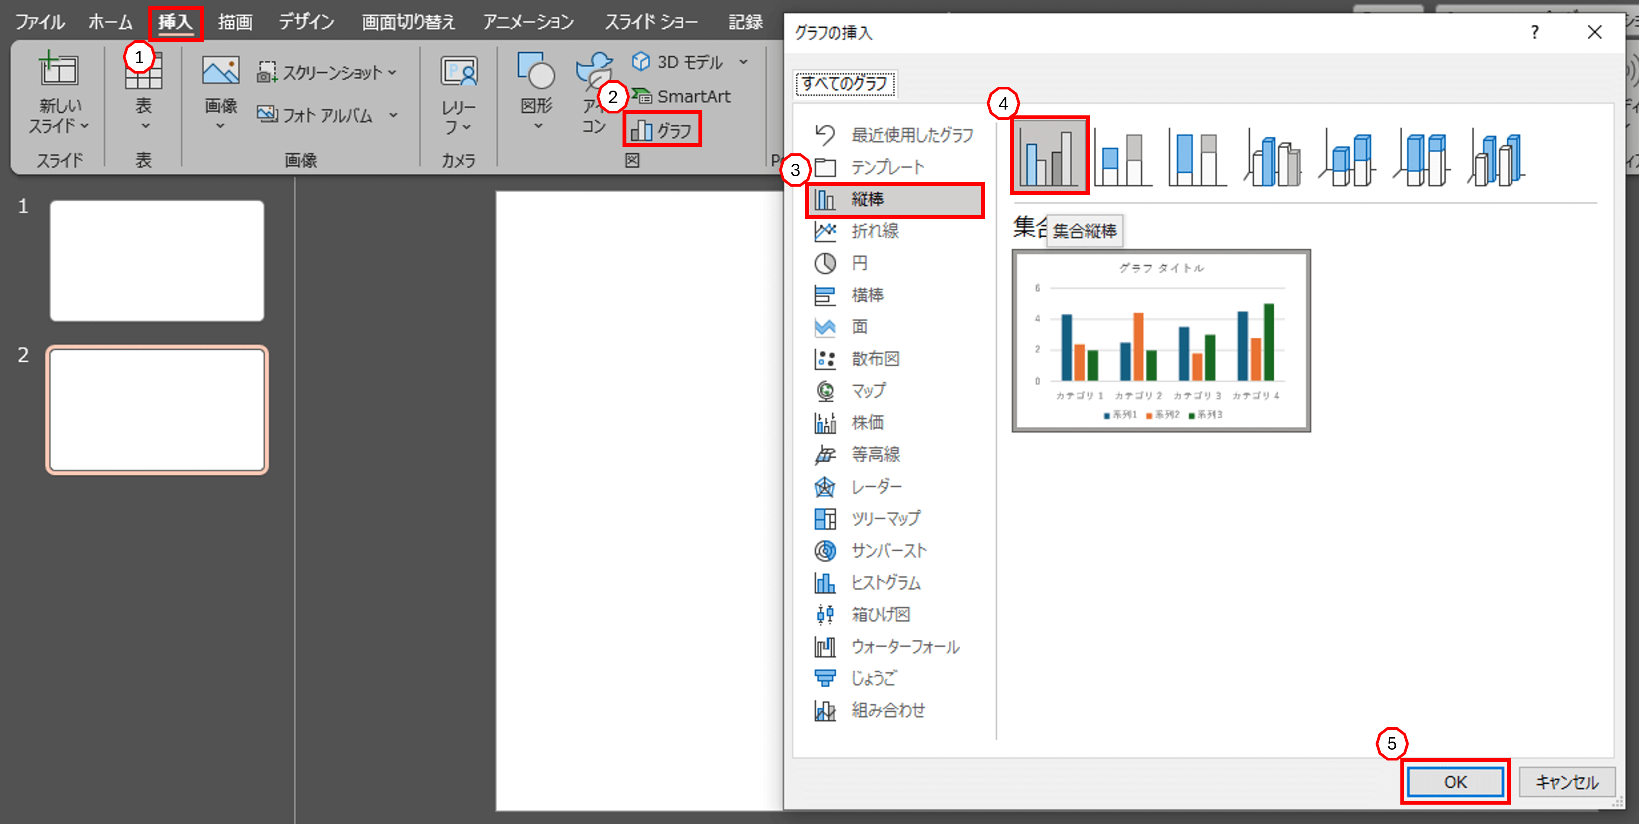Expand the Table (表) dropdown arrow
The width and height of the screenshot is (1639, 824).
pos(145,126)
